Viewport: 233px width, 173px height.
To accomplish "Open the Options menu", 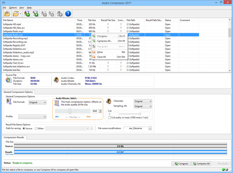I will (13, 8).
